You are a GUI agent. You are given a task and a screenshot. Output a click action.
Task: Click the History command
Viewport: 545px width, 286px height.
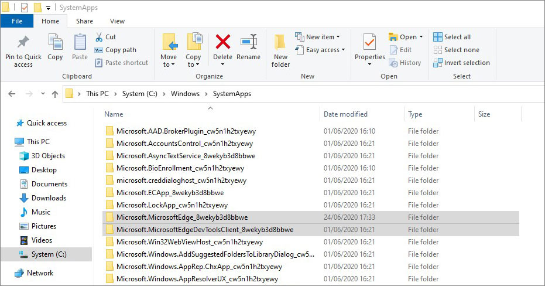[405, 63]
